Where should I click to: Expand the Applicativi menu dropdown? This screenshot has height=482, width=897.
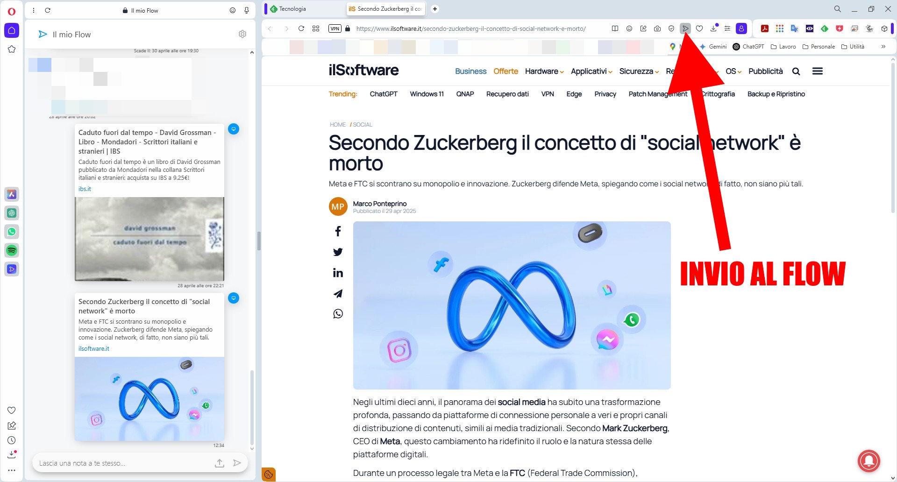(591, 71)
